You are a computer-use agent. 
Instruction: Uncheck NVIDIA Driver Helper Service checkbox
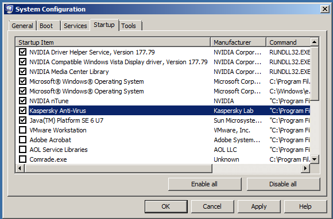pyautogui.click(x=22, y=52)
